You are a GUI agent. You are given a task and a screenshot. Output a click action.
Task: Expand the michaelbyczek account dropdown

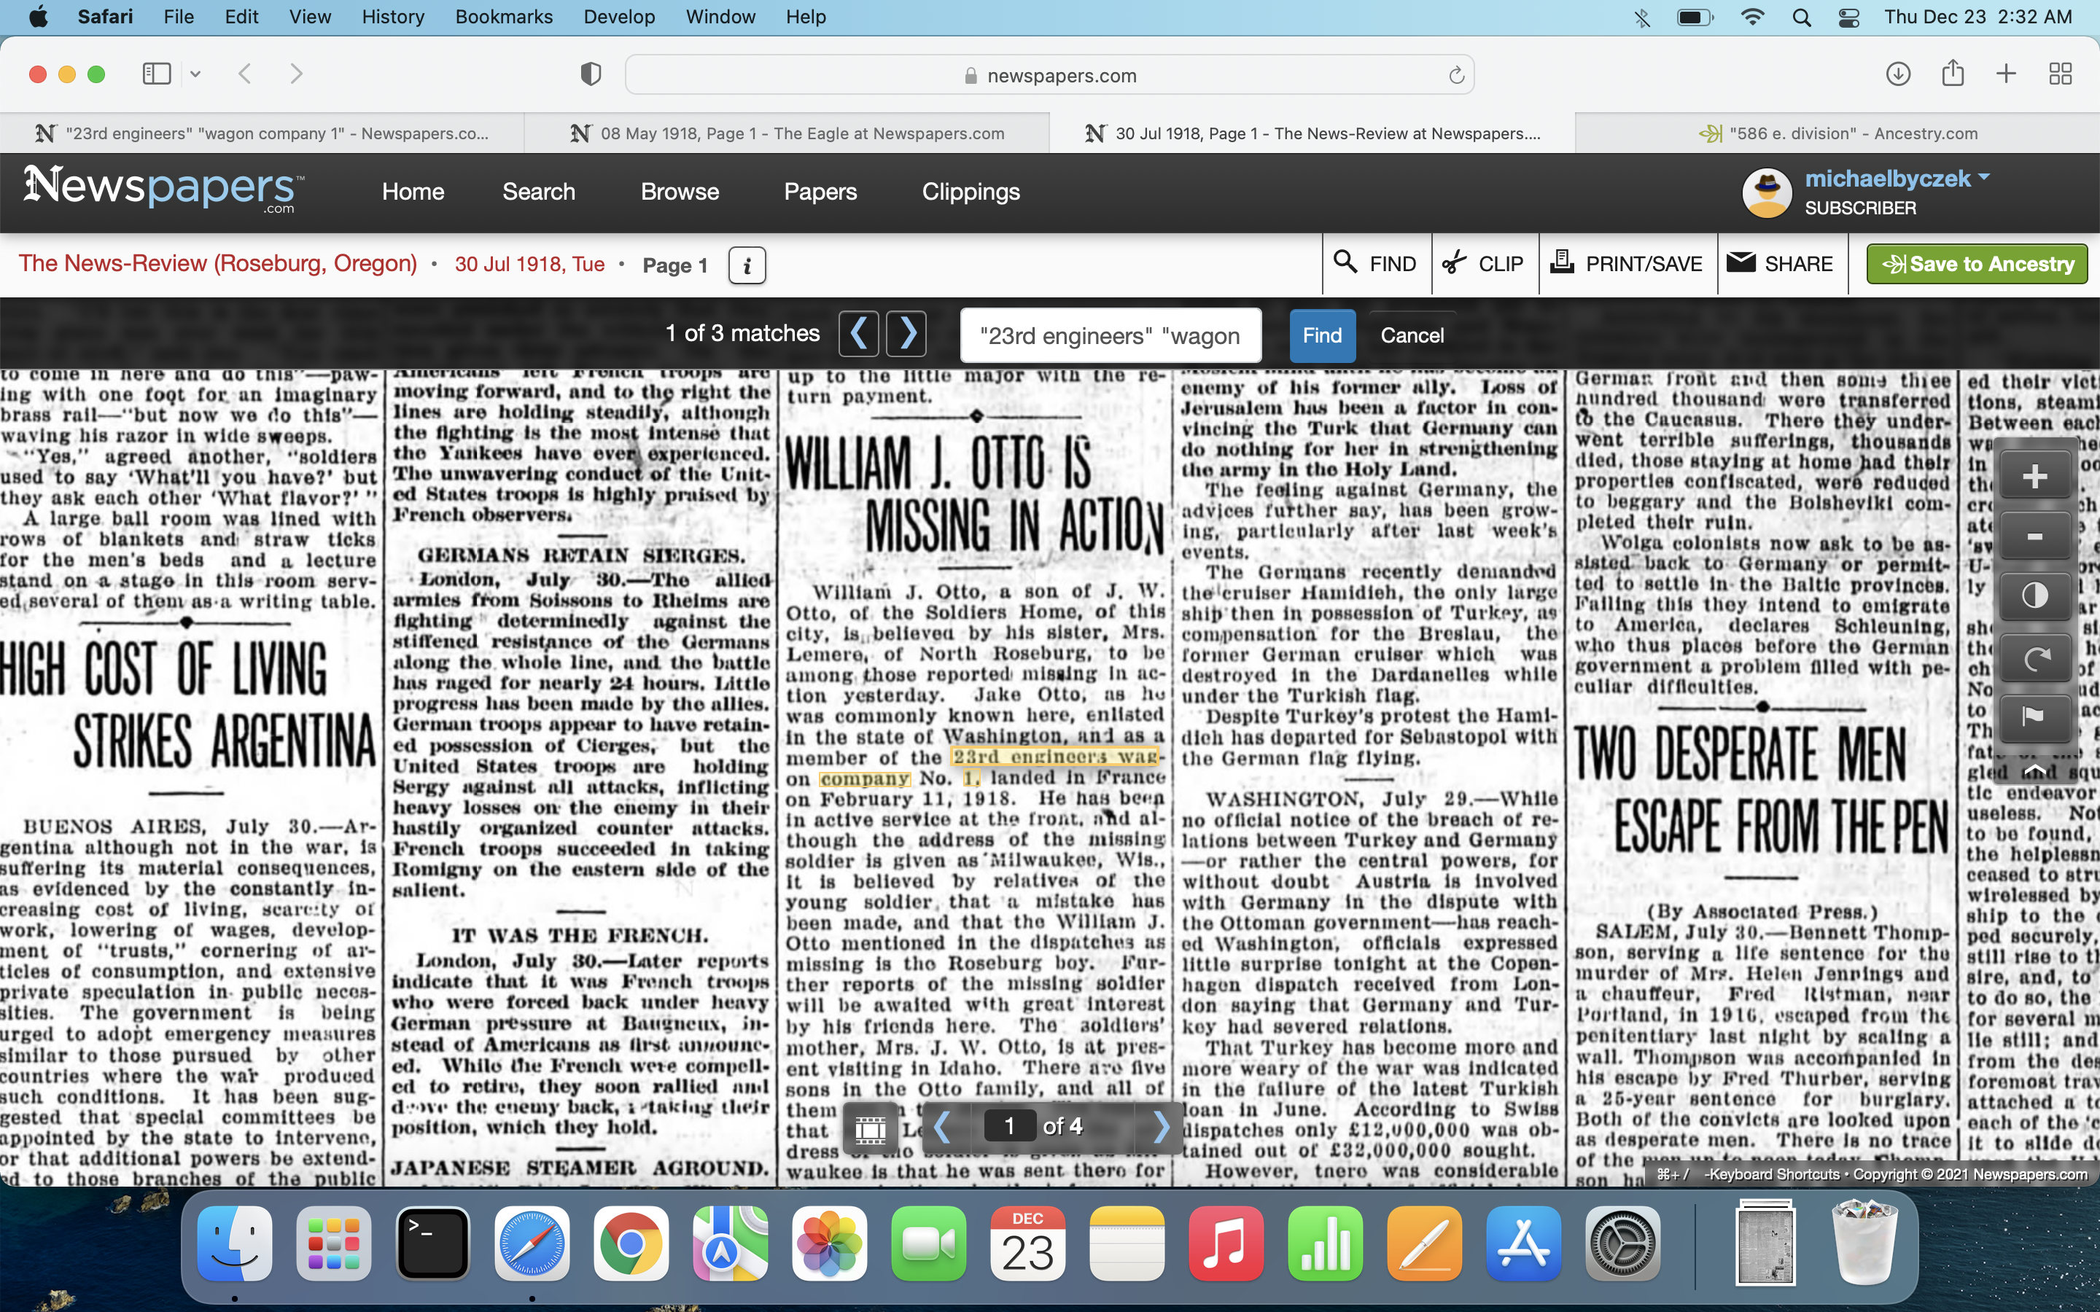pyautogui.click(x=1984, y=178)
